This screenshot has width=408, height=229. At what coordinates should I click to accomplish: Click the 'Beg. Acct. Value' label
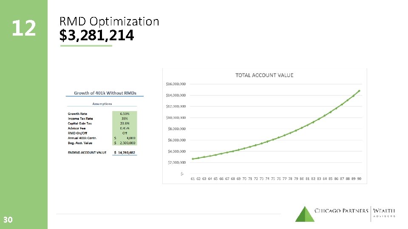click(x=80, y=143)
